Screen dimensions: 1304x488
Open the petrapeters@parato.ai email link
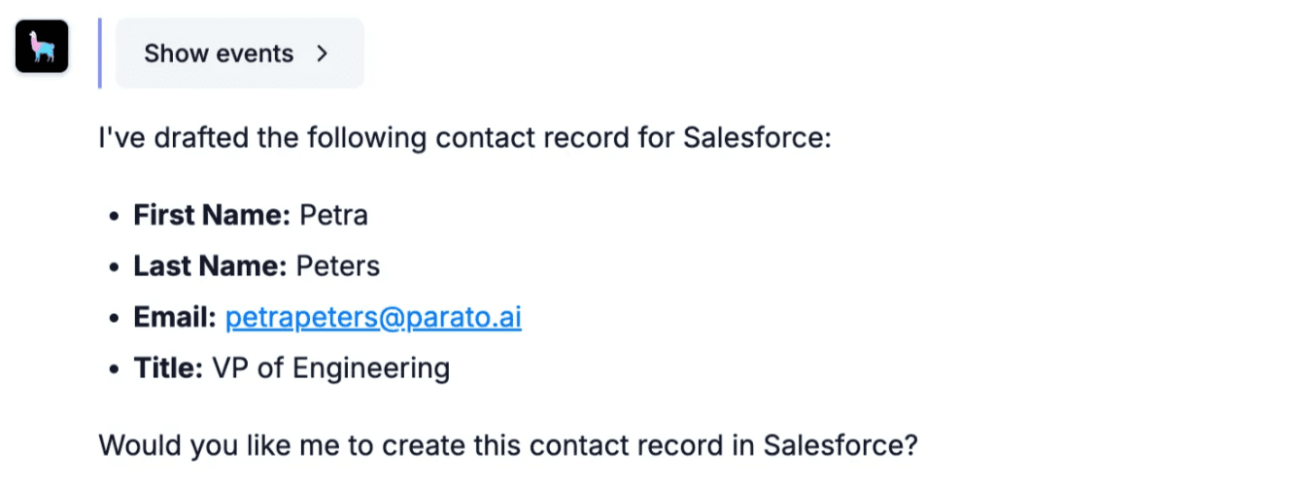pyautogui.click(x=373, y=318)
